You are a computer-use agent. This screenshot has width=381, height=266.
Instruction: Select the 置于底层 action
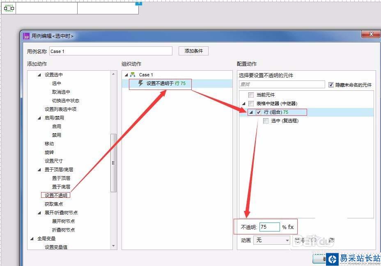click(61, 187)
